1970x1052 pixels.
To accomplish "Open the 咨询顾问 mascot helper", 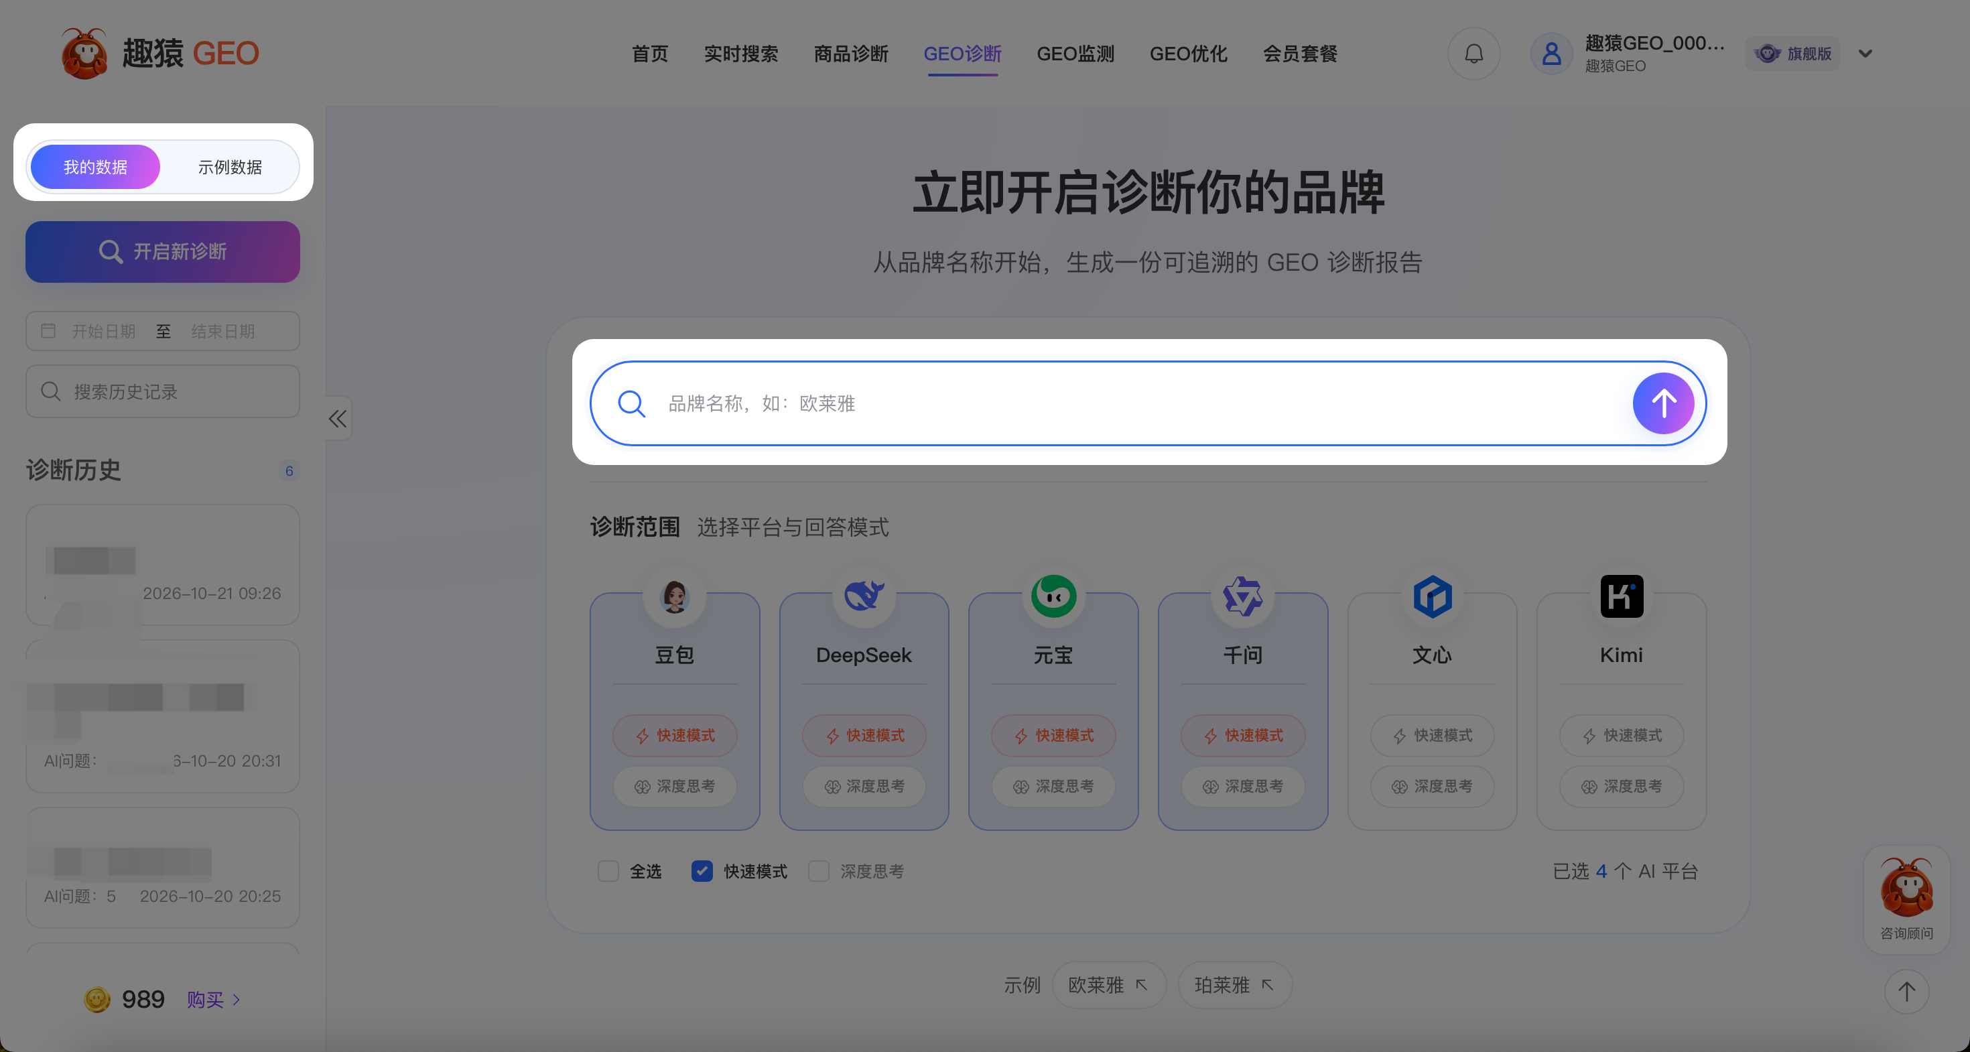I will (1906, 899).
